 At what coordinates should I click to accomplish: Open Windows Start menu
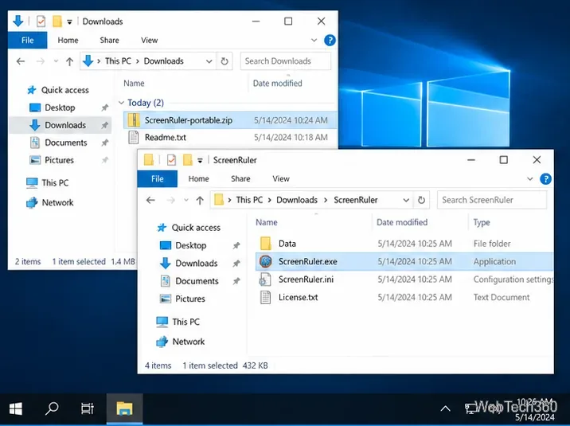[x=16, y=408]
